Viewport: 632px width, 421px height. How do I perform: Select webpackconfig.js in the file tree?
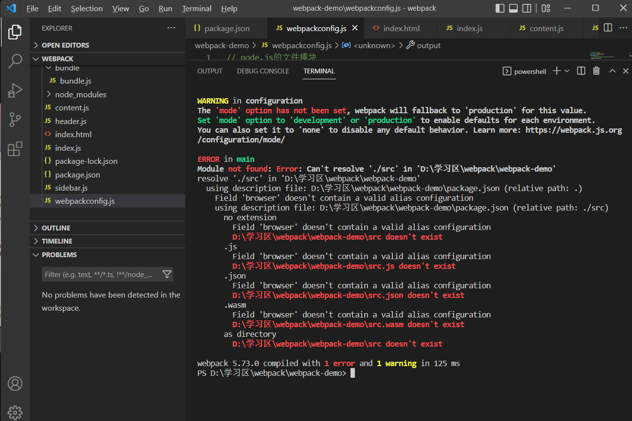(107, 201)
